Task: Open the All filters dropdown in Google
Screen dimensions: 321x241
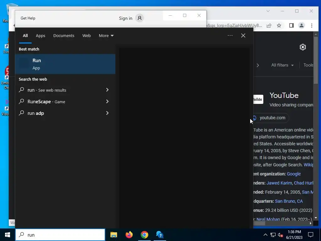Action: pyautogui.click(x=282, y=65)
